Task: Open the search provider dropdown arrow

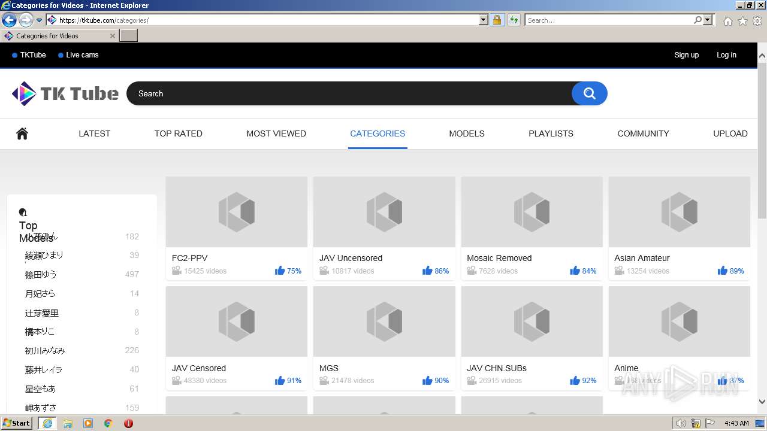Action: pos(708,20)
